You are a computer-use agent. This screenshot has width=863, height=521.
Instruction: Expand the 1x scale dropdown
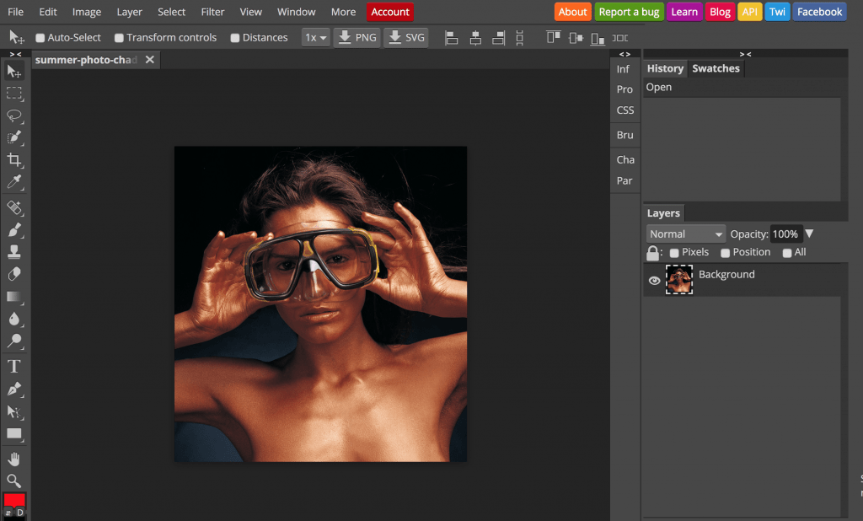[x=316, y=38]
